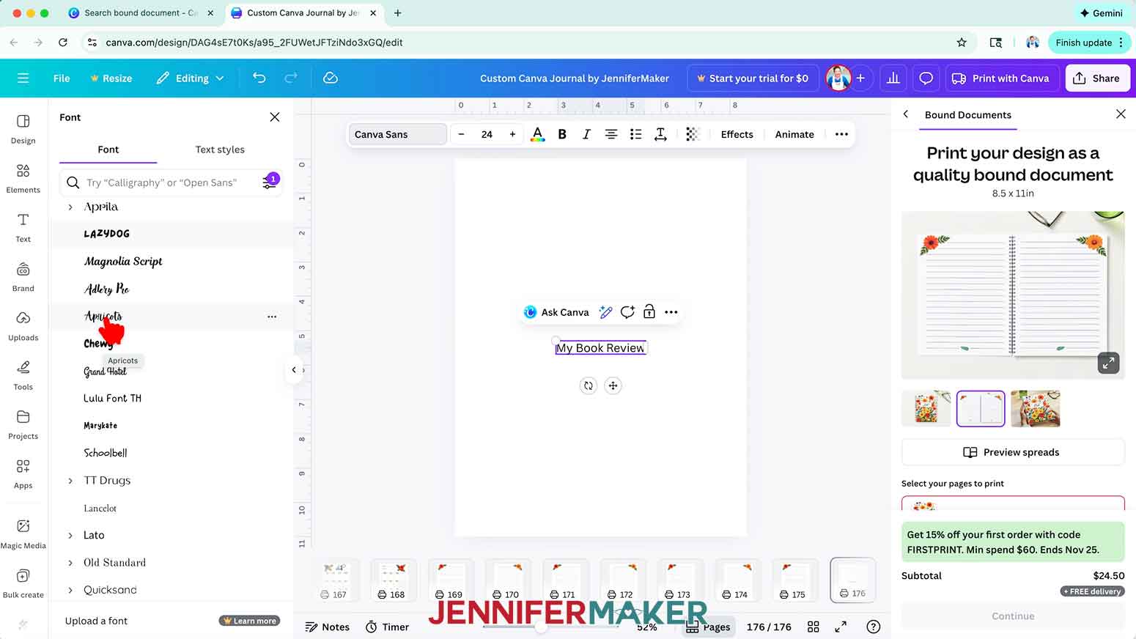Click the hamburger main menu icon
Screen dimensions: 1136x639
(23, 78)
